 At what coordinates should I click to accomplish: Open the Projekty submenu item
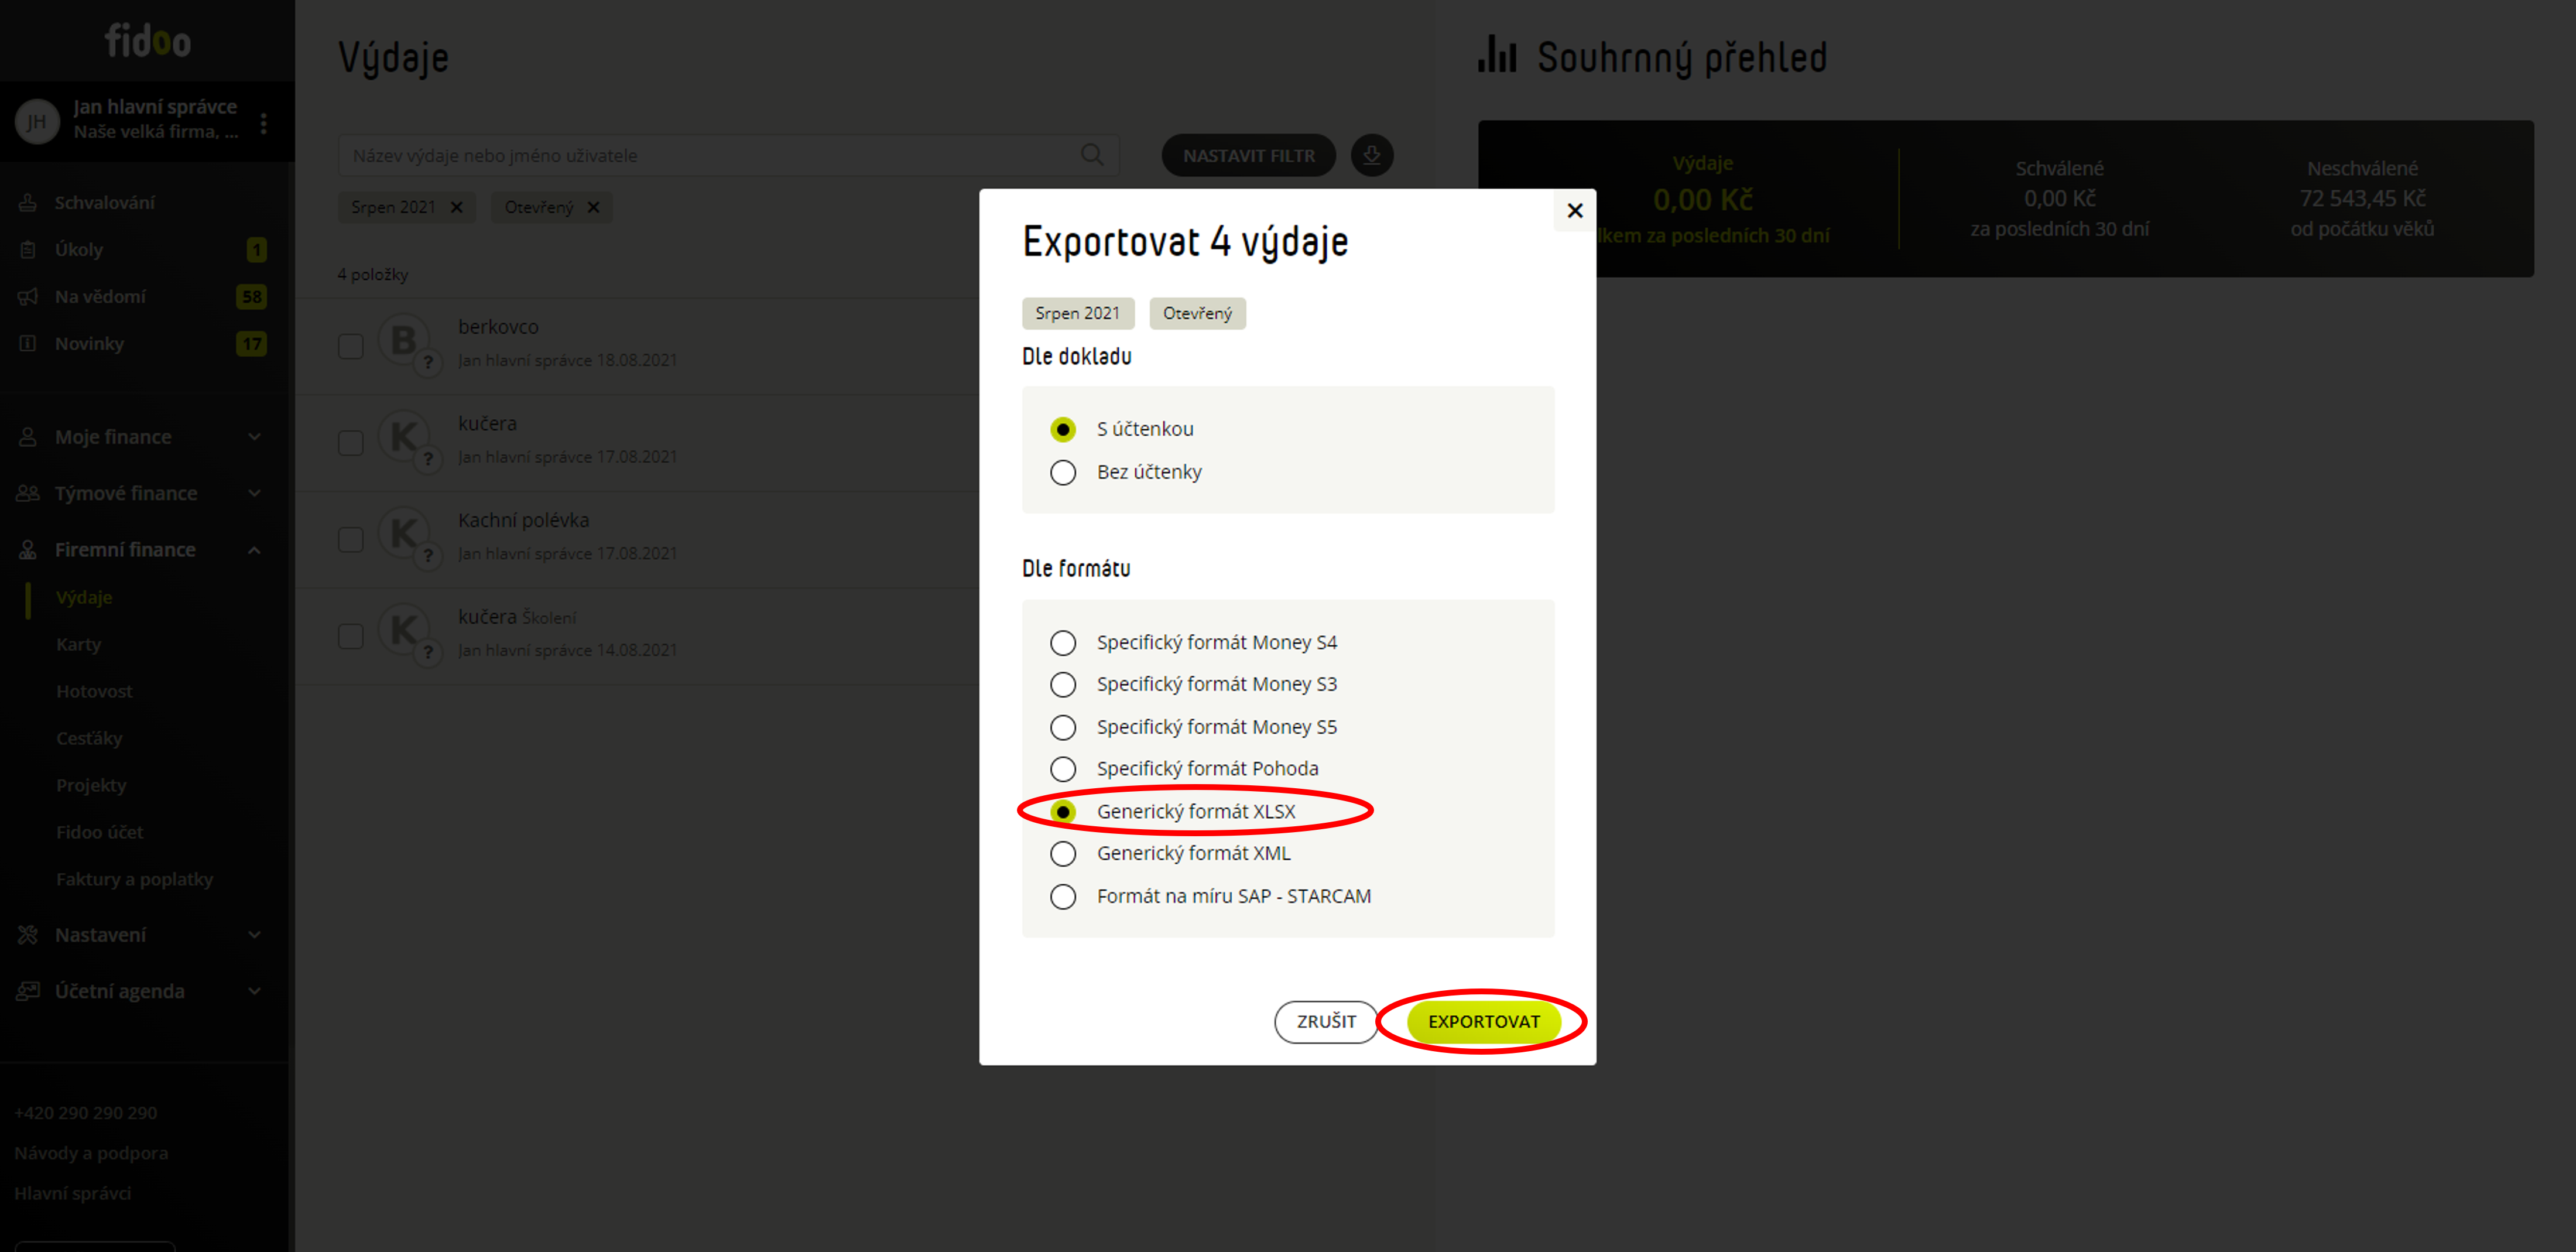tap(91, 786)
